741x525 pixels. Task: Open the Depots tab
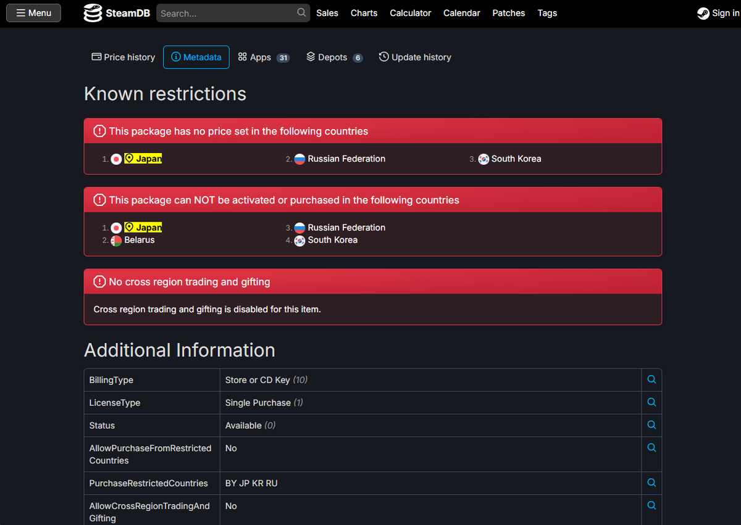point(335,57)
